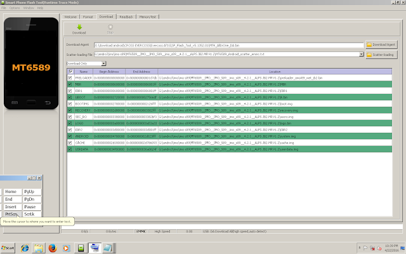Viewport: 406px width, 254px height.
Task: Launch Firefox from the taskbar
Action: pos(53,248)
